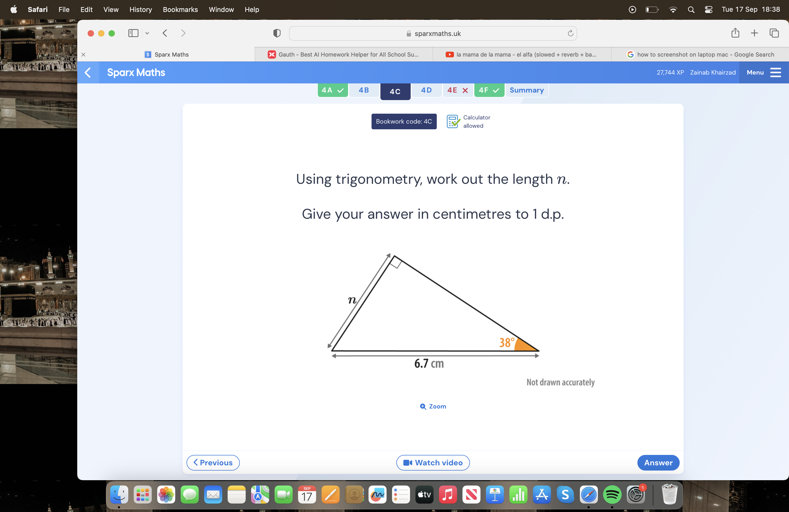Viewport: 789px width, 512px height.
Task: Open Numbers from the Dock
Action: click(x=518, y=495)
